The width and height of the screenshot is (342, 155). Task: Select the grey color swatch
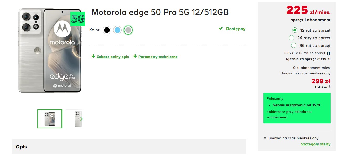128,30
